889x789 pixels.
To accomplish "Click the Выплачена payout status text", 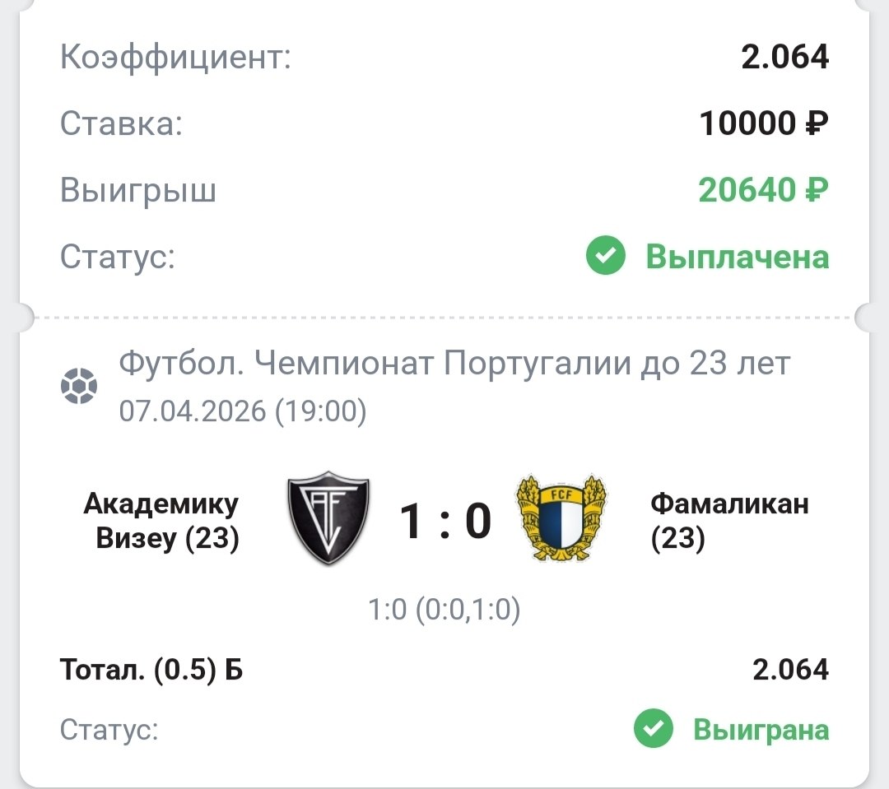I will pos(737,257).
